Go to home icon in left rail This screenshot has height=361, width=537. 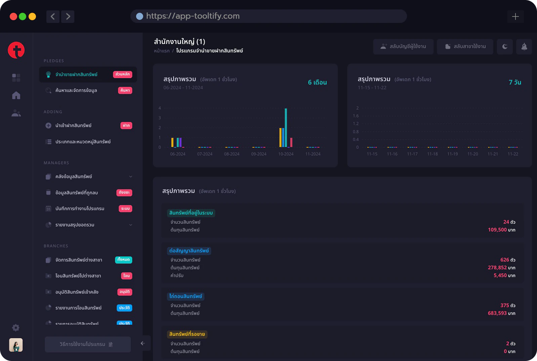16,96
